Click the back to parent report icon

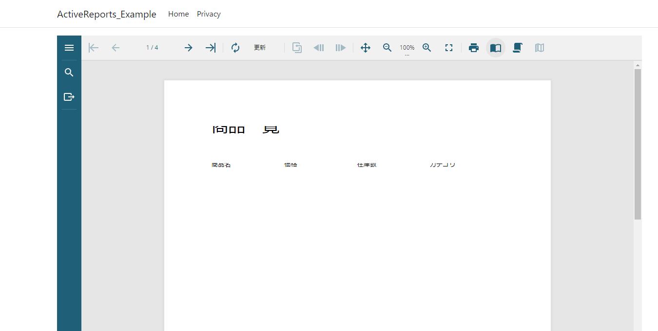(x=297, y=48)
